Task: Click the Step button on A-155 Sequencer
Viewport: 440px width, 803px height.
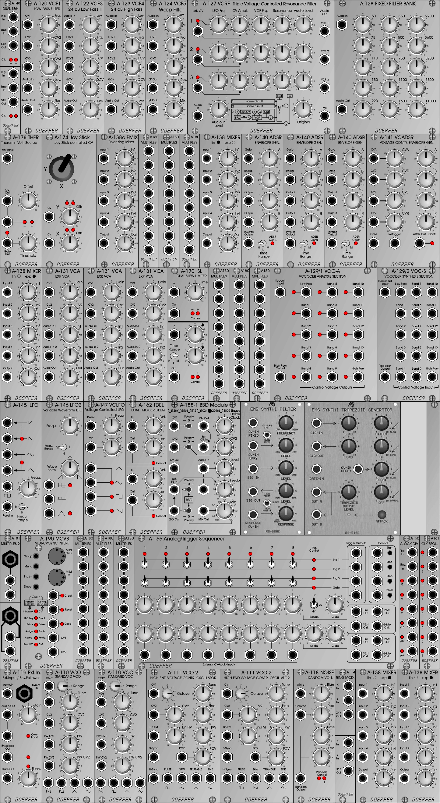Action: tap(389, 581)
